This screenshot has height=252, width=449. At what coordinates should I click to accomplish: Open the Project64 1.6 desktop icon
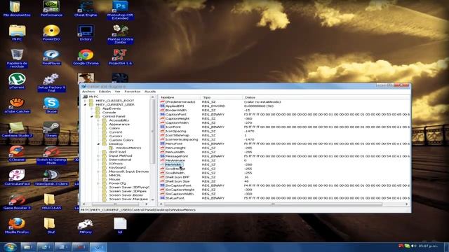pos(120,56)
